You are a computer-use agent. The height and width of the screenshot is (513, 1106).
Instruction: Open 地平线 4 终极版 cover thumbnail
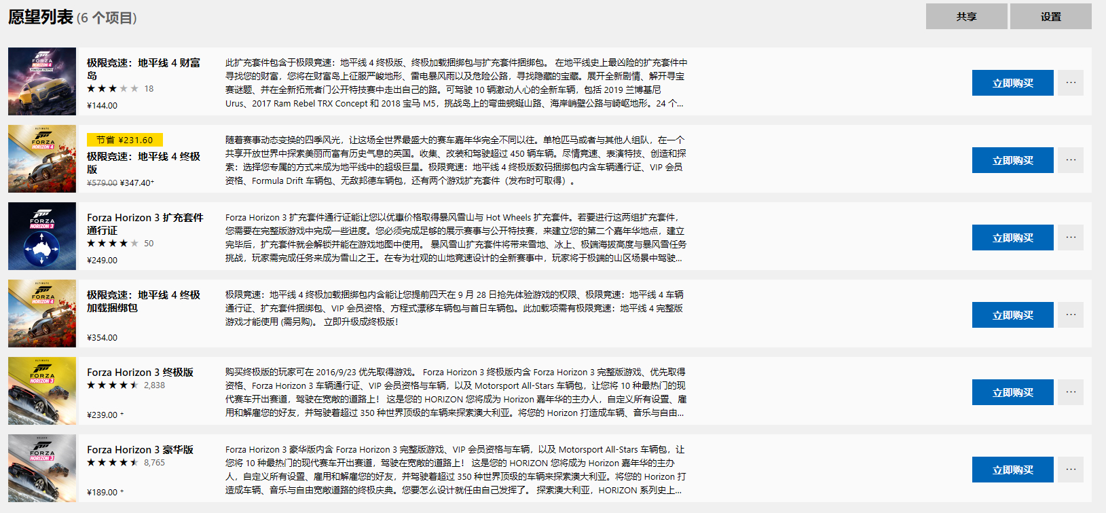[42, 159]
